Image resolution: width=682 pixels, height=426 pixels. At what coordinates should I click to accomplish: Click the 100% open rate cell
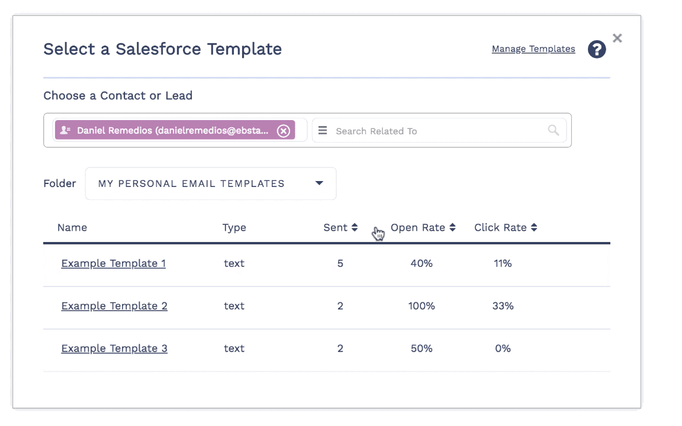pos(421,306)
